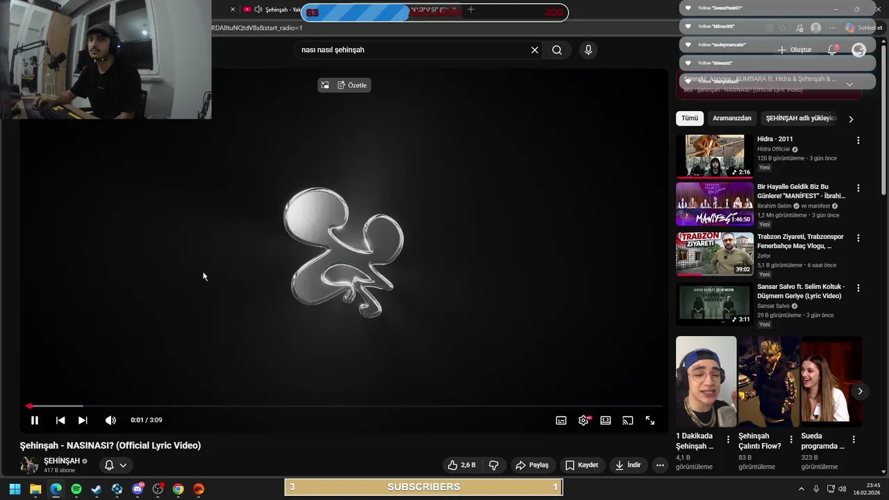The height and width of the screenshot is (500, 889).
Task: Start voice search with microphone icon
Action: click(588, 50)
